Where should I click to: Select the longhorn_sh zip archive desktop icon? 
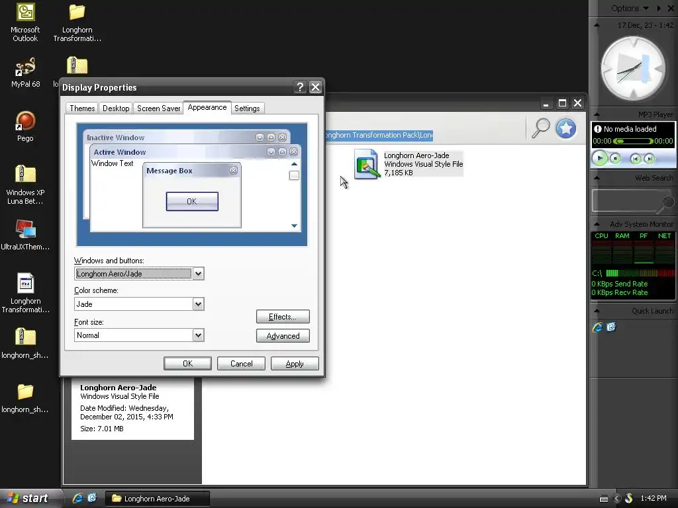click(x=25, y=343)
